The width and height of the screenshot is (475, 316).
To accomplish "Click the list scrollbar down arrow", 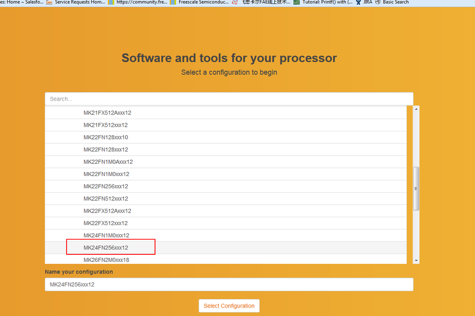I will (416, 260).
